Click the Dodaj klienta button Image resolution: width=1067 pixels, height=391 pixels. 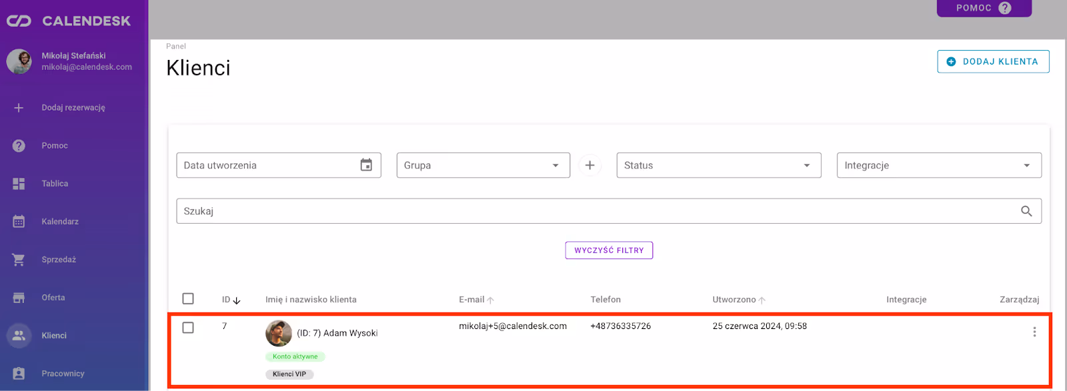(992, 61)
